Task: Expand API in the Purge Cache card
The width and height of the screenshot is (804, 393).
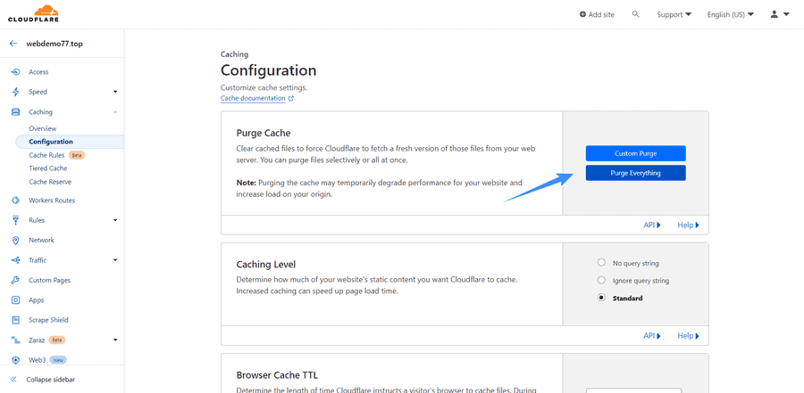Action: (652, 225)
